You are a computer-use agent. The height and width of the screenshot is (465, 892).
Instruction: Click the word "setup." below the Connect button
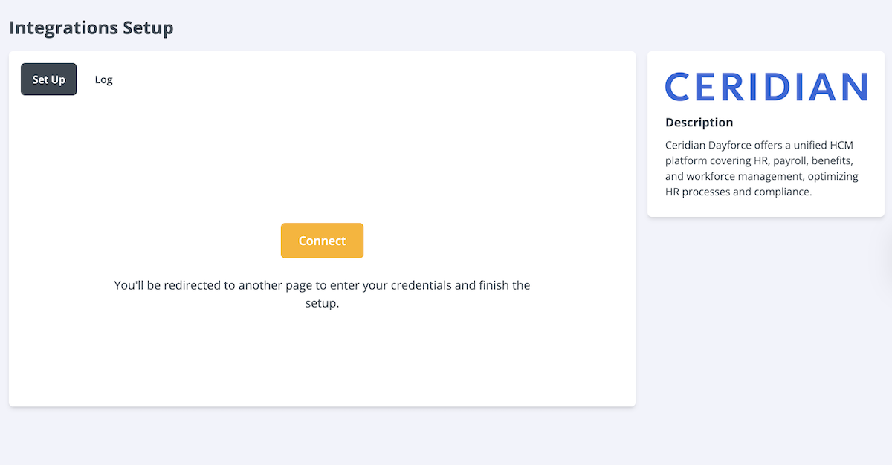tap(322, 303)
